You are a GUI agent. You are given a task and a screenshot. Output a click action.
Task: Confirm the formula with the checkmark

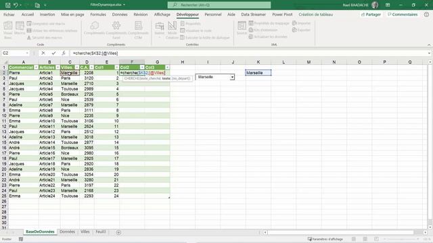click(x=53, y=53)
